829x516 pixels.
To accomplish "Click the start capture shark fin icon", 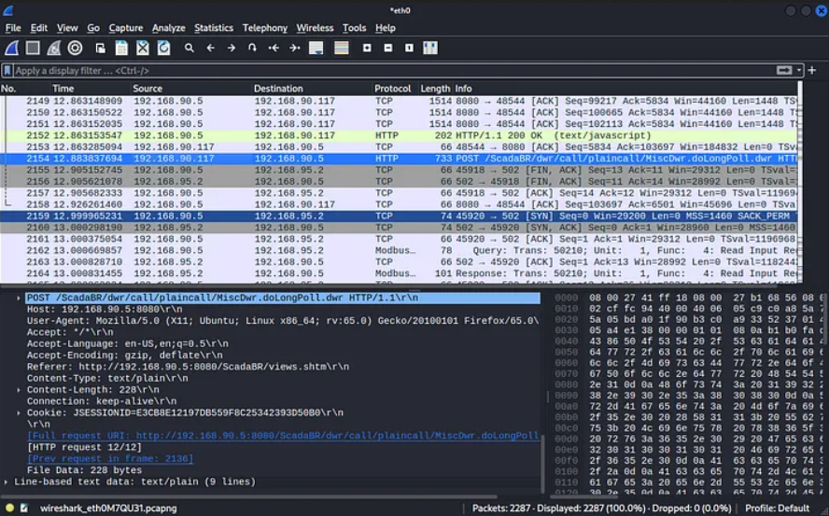I will 11,48.
